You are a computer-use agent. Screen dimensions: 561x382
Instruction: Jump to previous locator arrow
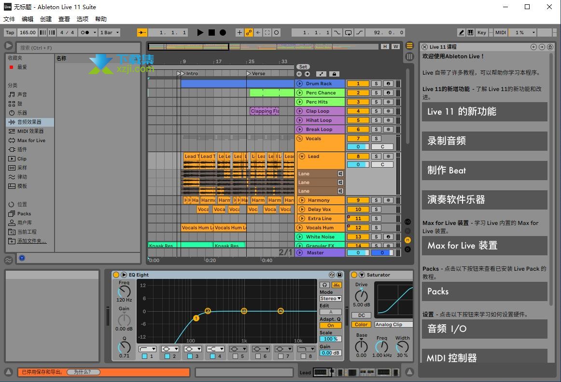point(299,74)
